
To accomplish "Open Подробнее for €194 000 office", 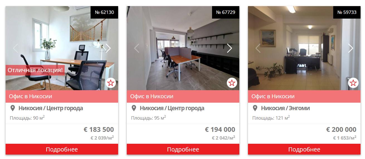I will click(183, 149).
